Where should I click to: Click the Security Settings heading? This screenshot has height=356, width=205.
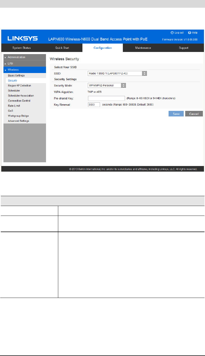[x=65, y=79]
